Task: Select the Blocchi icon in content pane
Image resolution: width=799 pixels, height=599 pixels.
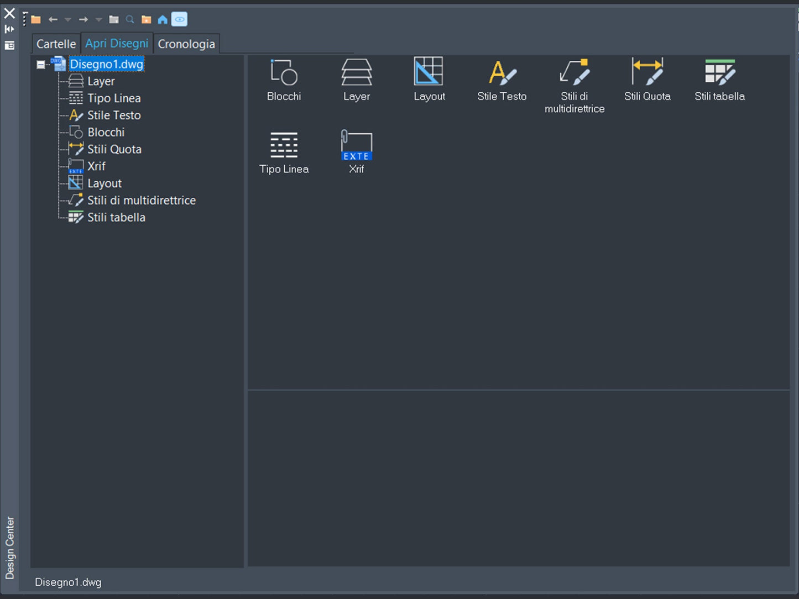Action: point(284,80)
